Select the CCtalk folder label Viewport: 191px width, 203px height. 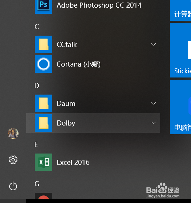click(x=67, y=44)
